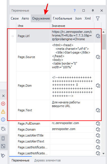Switch to Дерево элементов tab

point(48,160)
